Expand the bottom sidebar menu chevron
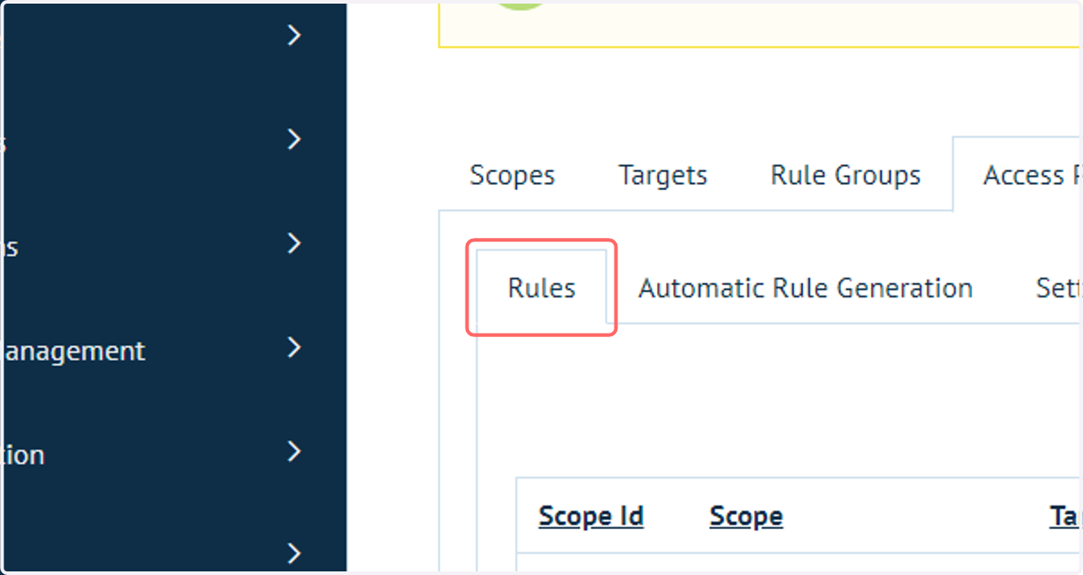 coord(293,552)
